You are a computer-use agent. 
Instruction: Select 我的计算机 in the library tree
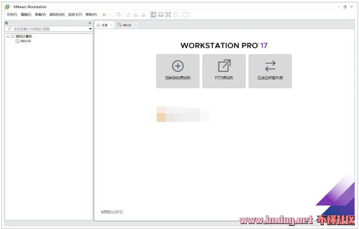click(x=24, y=37)
